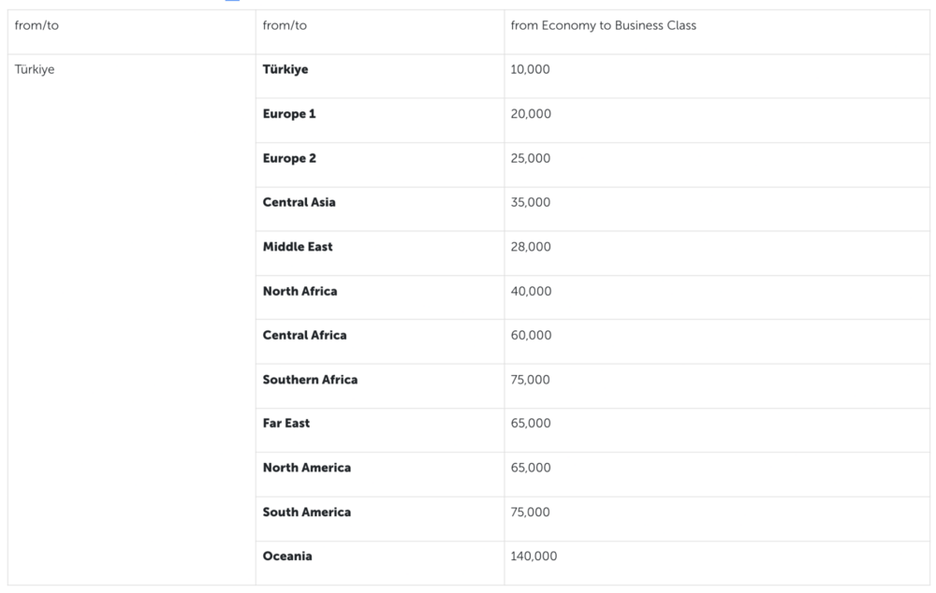Click the Far East destination cell

click(x=286, y=424)
